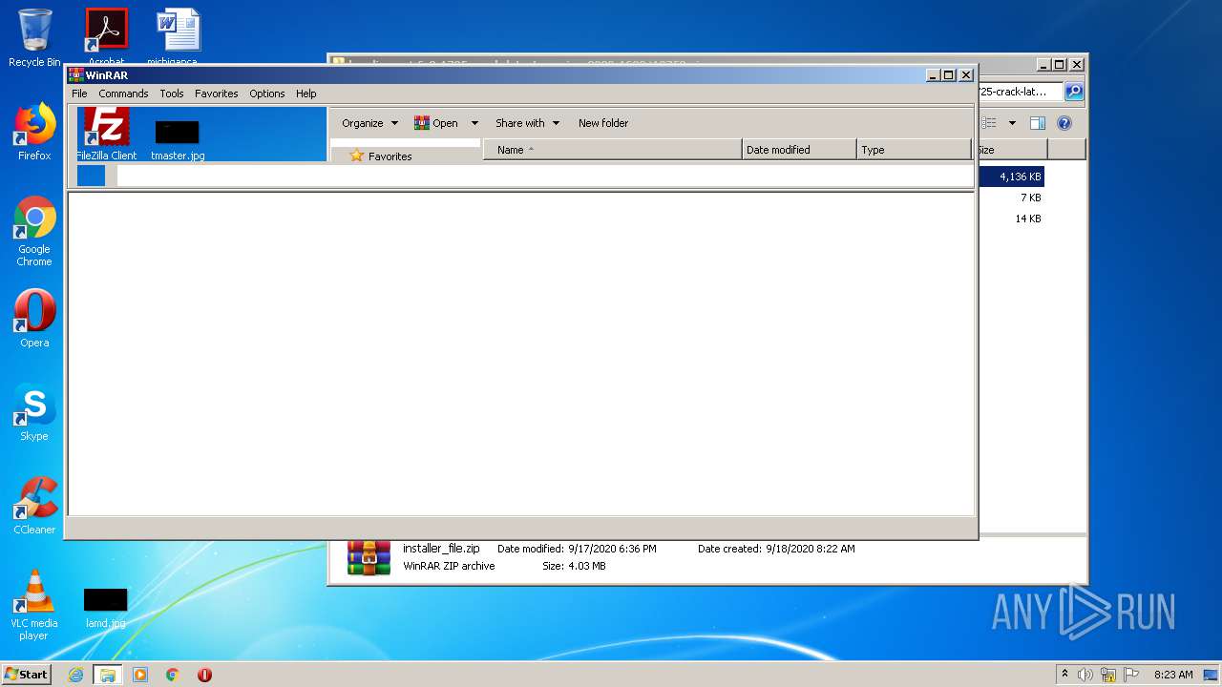This screenshot has height=687, width=1222.
Task: Open the Opera taskbar icon
Action: point(204,675)
